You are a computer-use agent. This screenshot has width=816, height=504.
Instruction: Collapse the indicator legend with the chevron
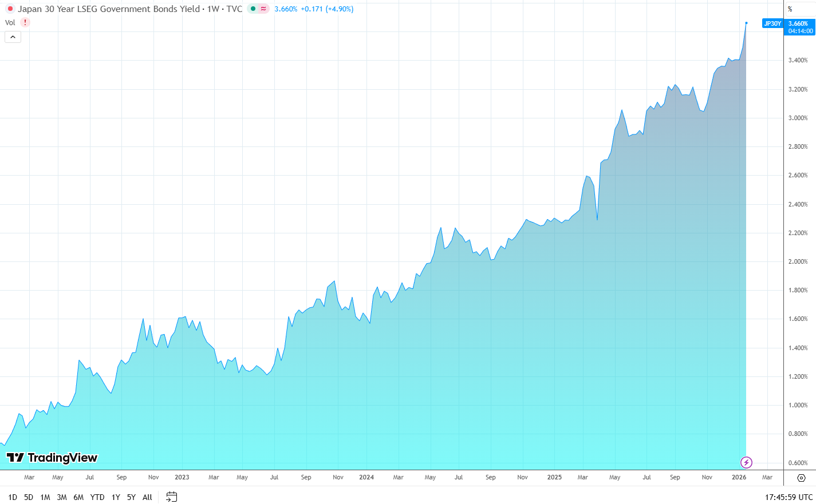(13, 37)
